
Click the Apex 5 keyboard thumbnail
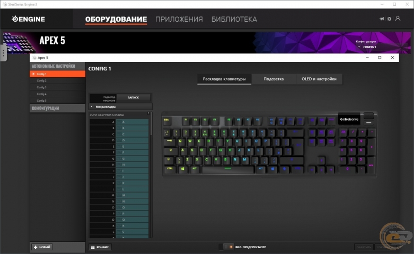pos(19,43)
